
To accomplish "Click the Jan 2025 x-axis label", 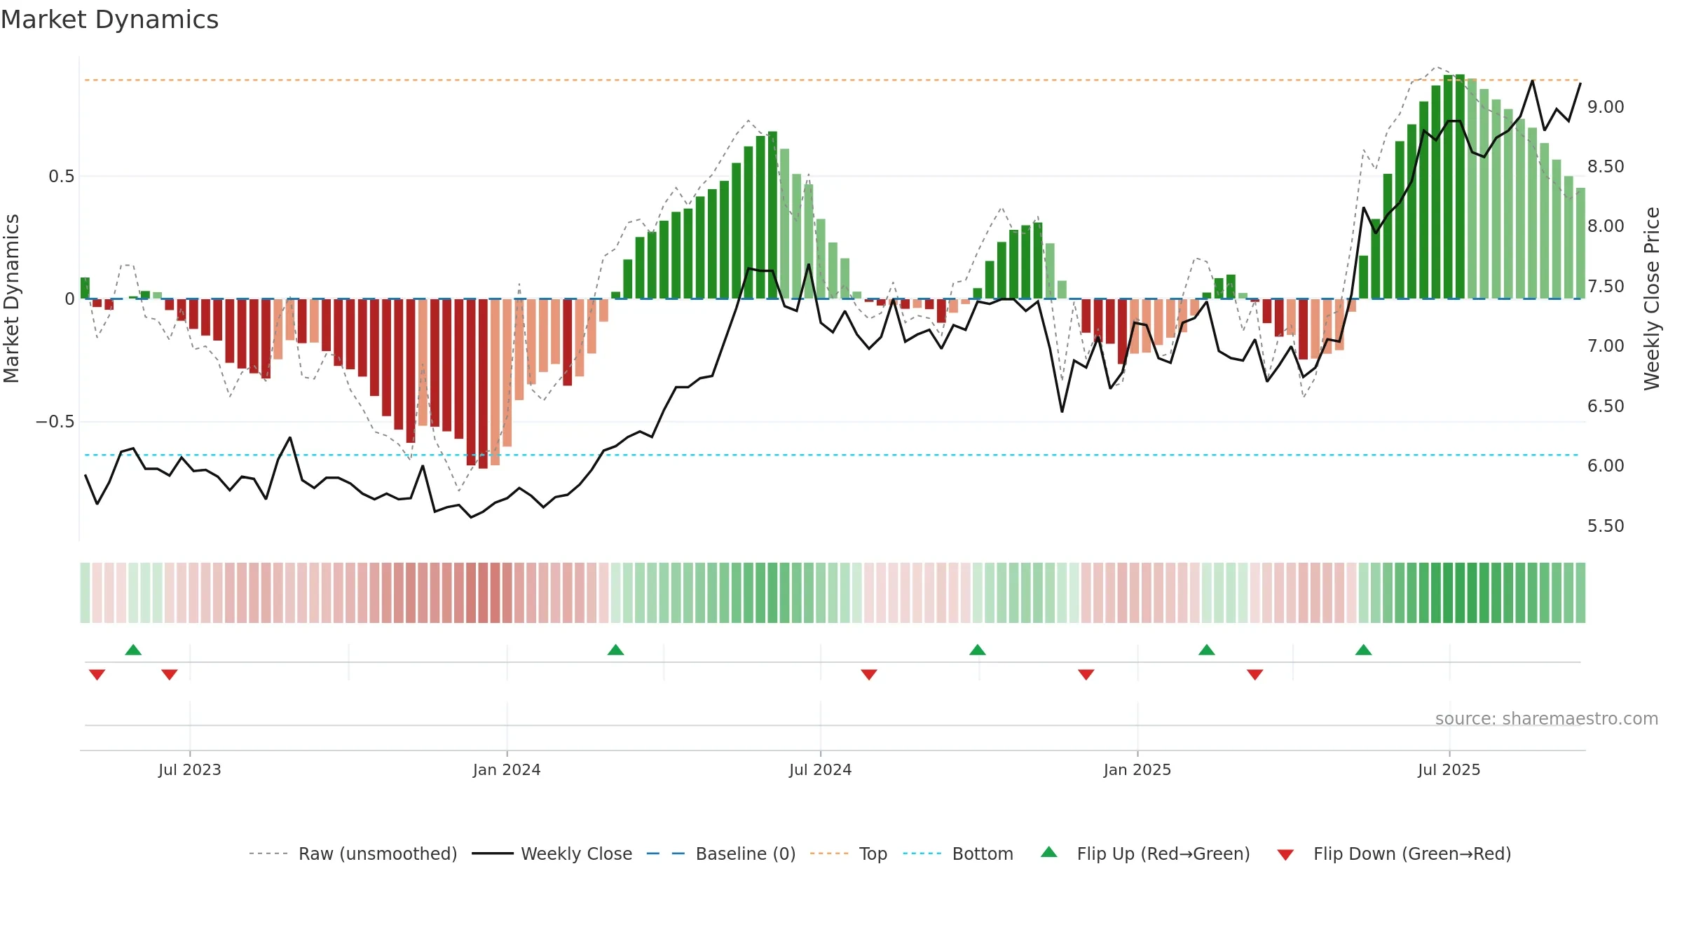I will pos(1137,769).
